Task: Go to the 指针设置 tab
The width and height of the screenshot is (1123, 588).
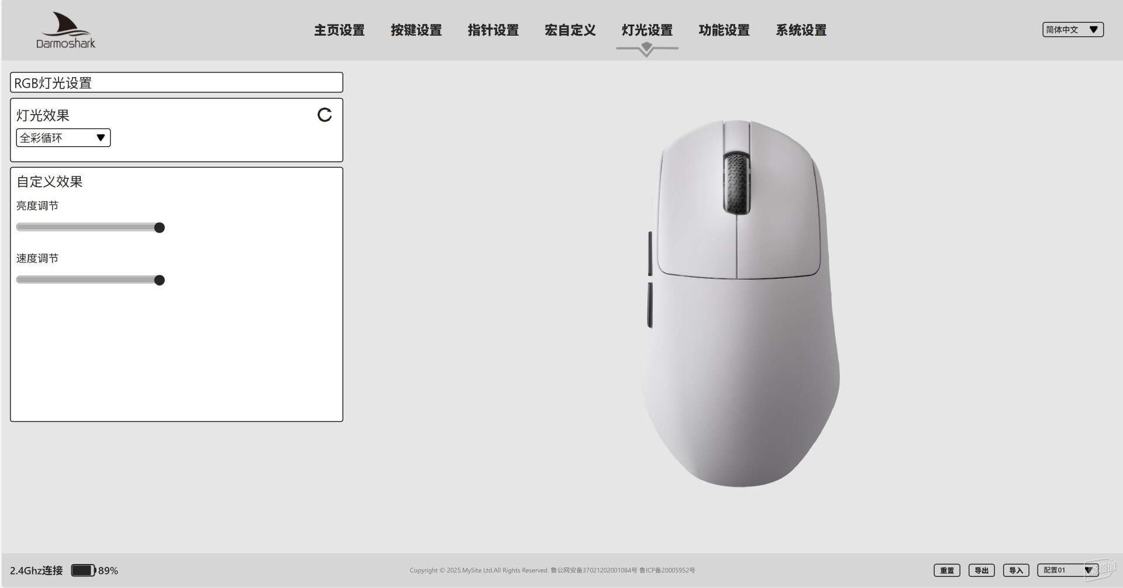Action: pos(493,30)
